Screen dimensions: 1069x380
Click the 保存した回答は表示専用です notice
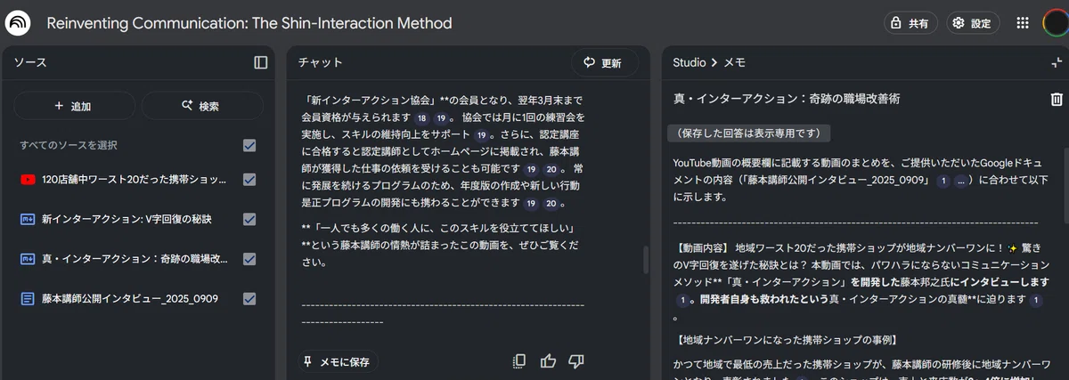[749, 133]
